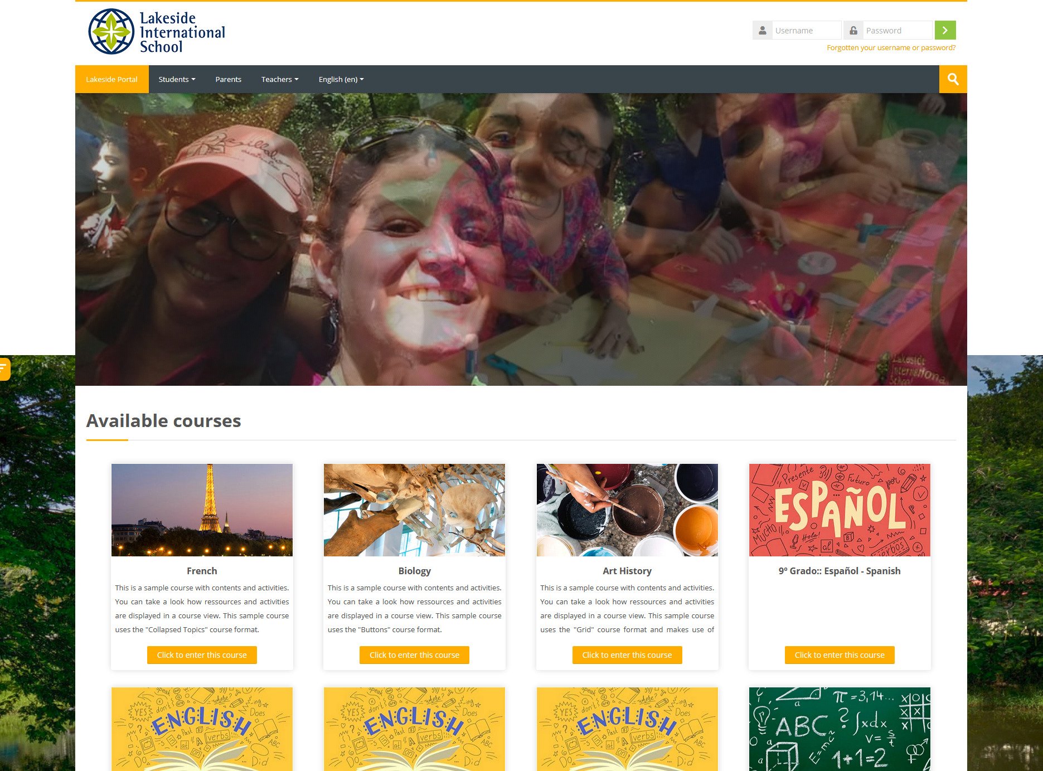Enter the Art History course
This screenshot has height=771, width=1043.
click(x=627, y=654)
